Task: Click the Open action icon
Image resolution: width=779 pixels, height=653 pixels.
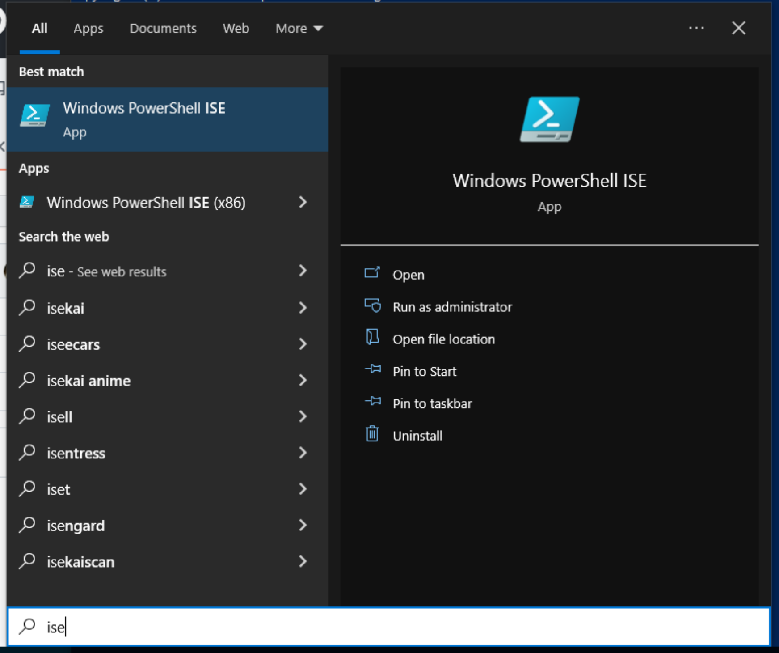Action: tap(372, 272)
